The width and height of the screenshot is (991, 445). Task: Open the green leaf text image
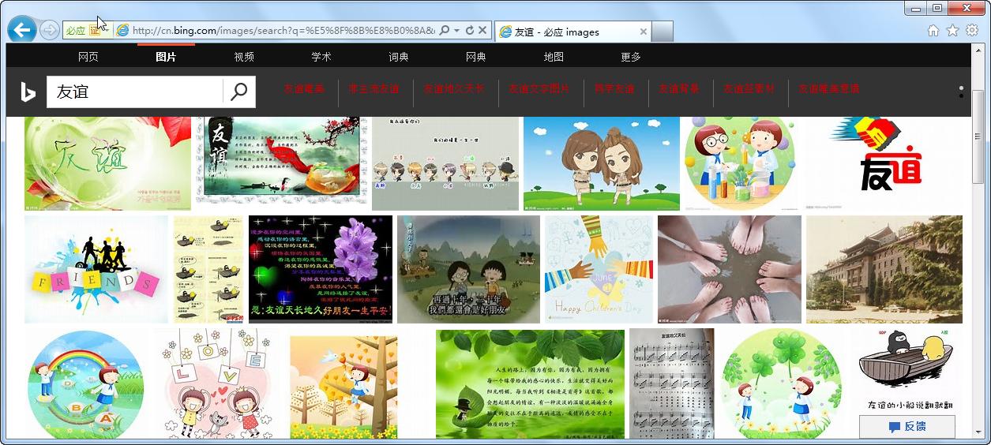point(530,383)
